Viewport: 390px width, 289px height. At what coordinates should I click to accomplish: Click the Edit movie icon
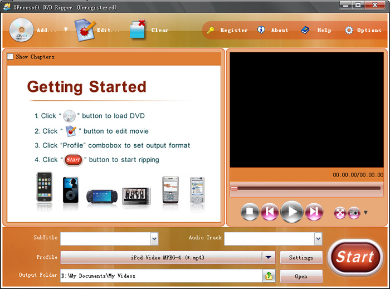[x=85, y=30]
